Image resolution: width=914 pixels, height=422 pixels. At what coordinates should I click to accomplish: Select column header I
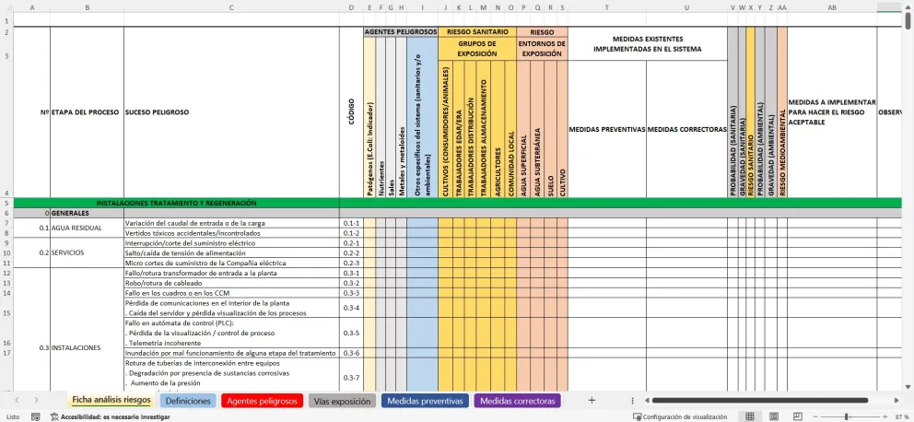click(422, 7)
